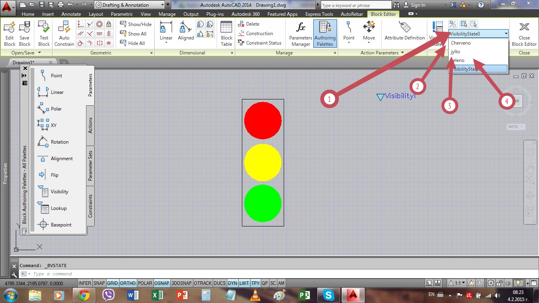Viewport: 539px width, 303px height.
Task: Click the Save Block icon
Action: click(24, 28)
